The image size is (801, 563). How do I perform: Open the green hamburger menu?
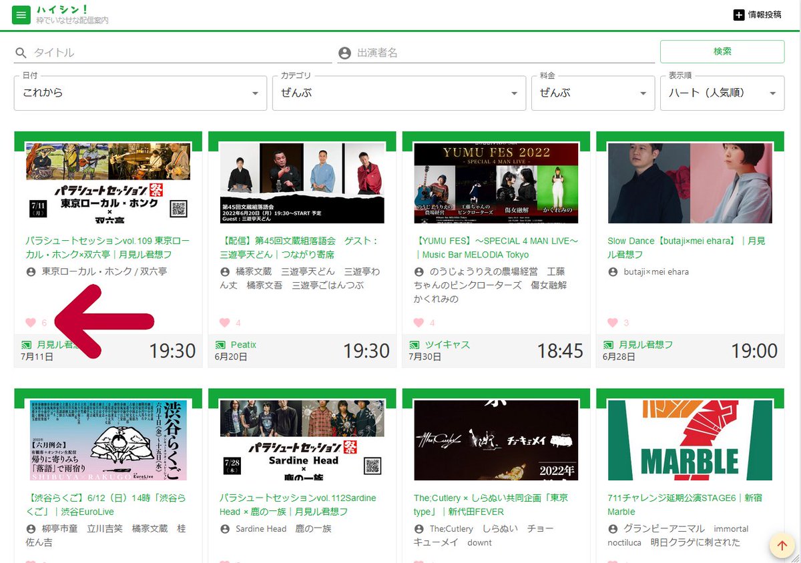pos(21,15)
